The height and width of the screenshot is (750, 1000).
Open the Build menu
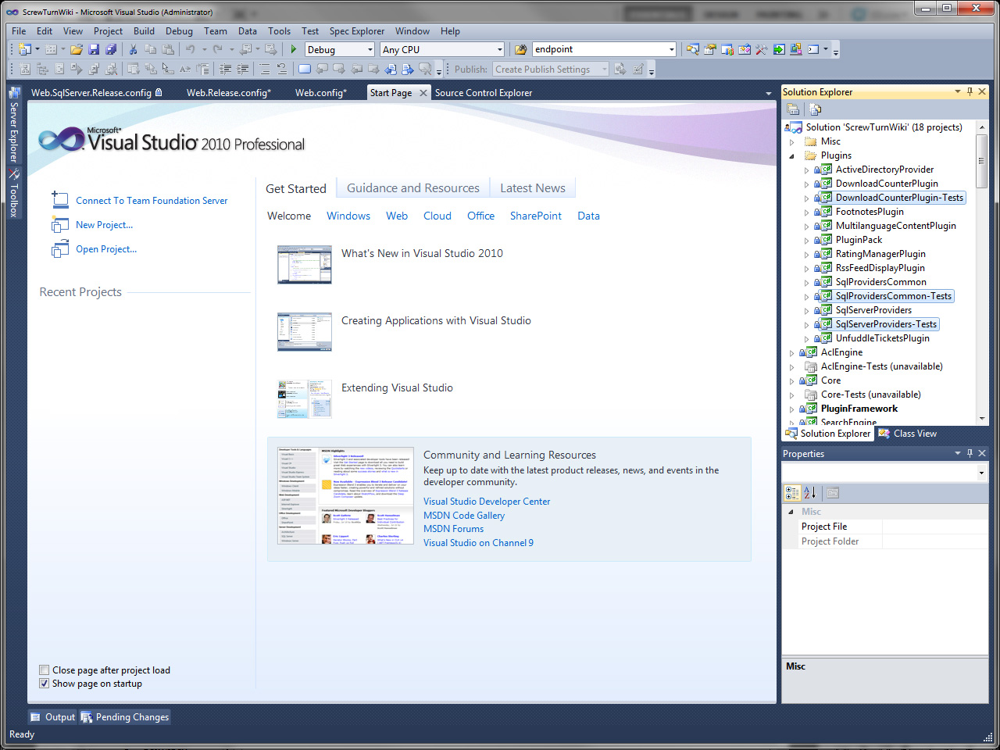coord(144,31)
